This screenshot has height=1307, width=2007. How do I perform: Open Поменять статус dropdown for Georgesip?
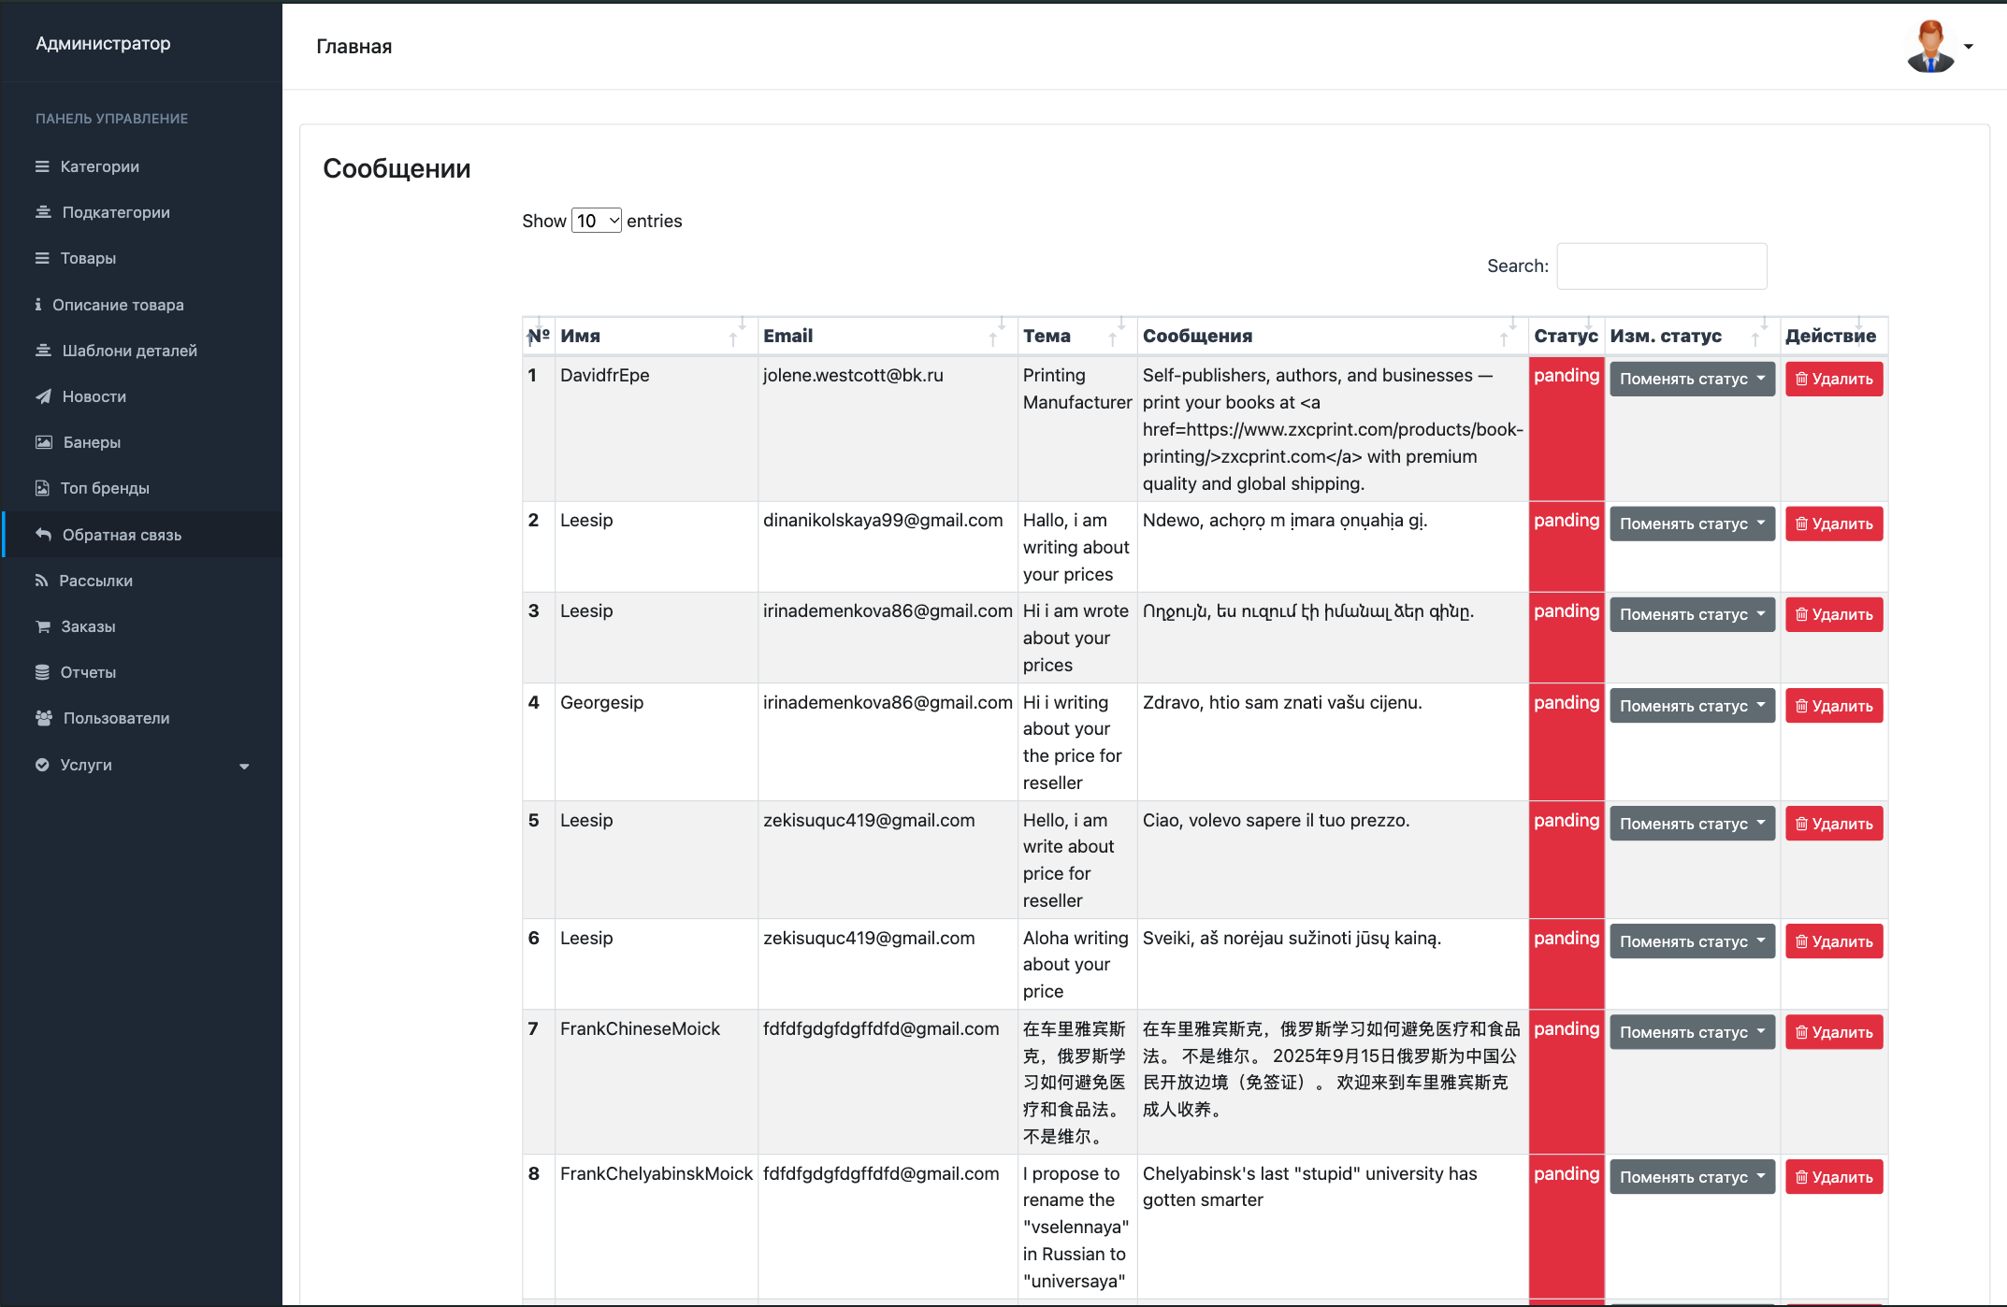click(1692, 707)
